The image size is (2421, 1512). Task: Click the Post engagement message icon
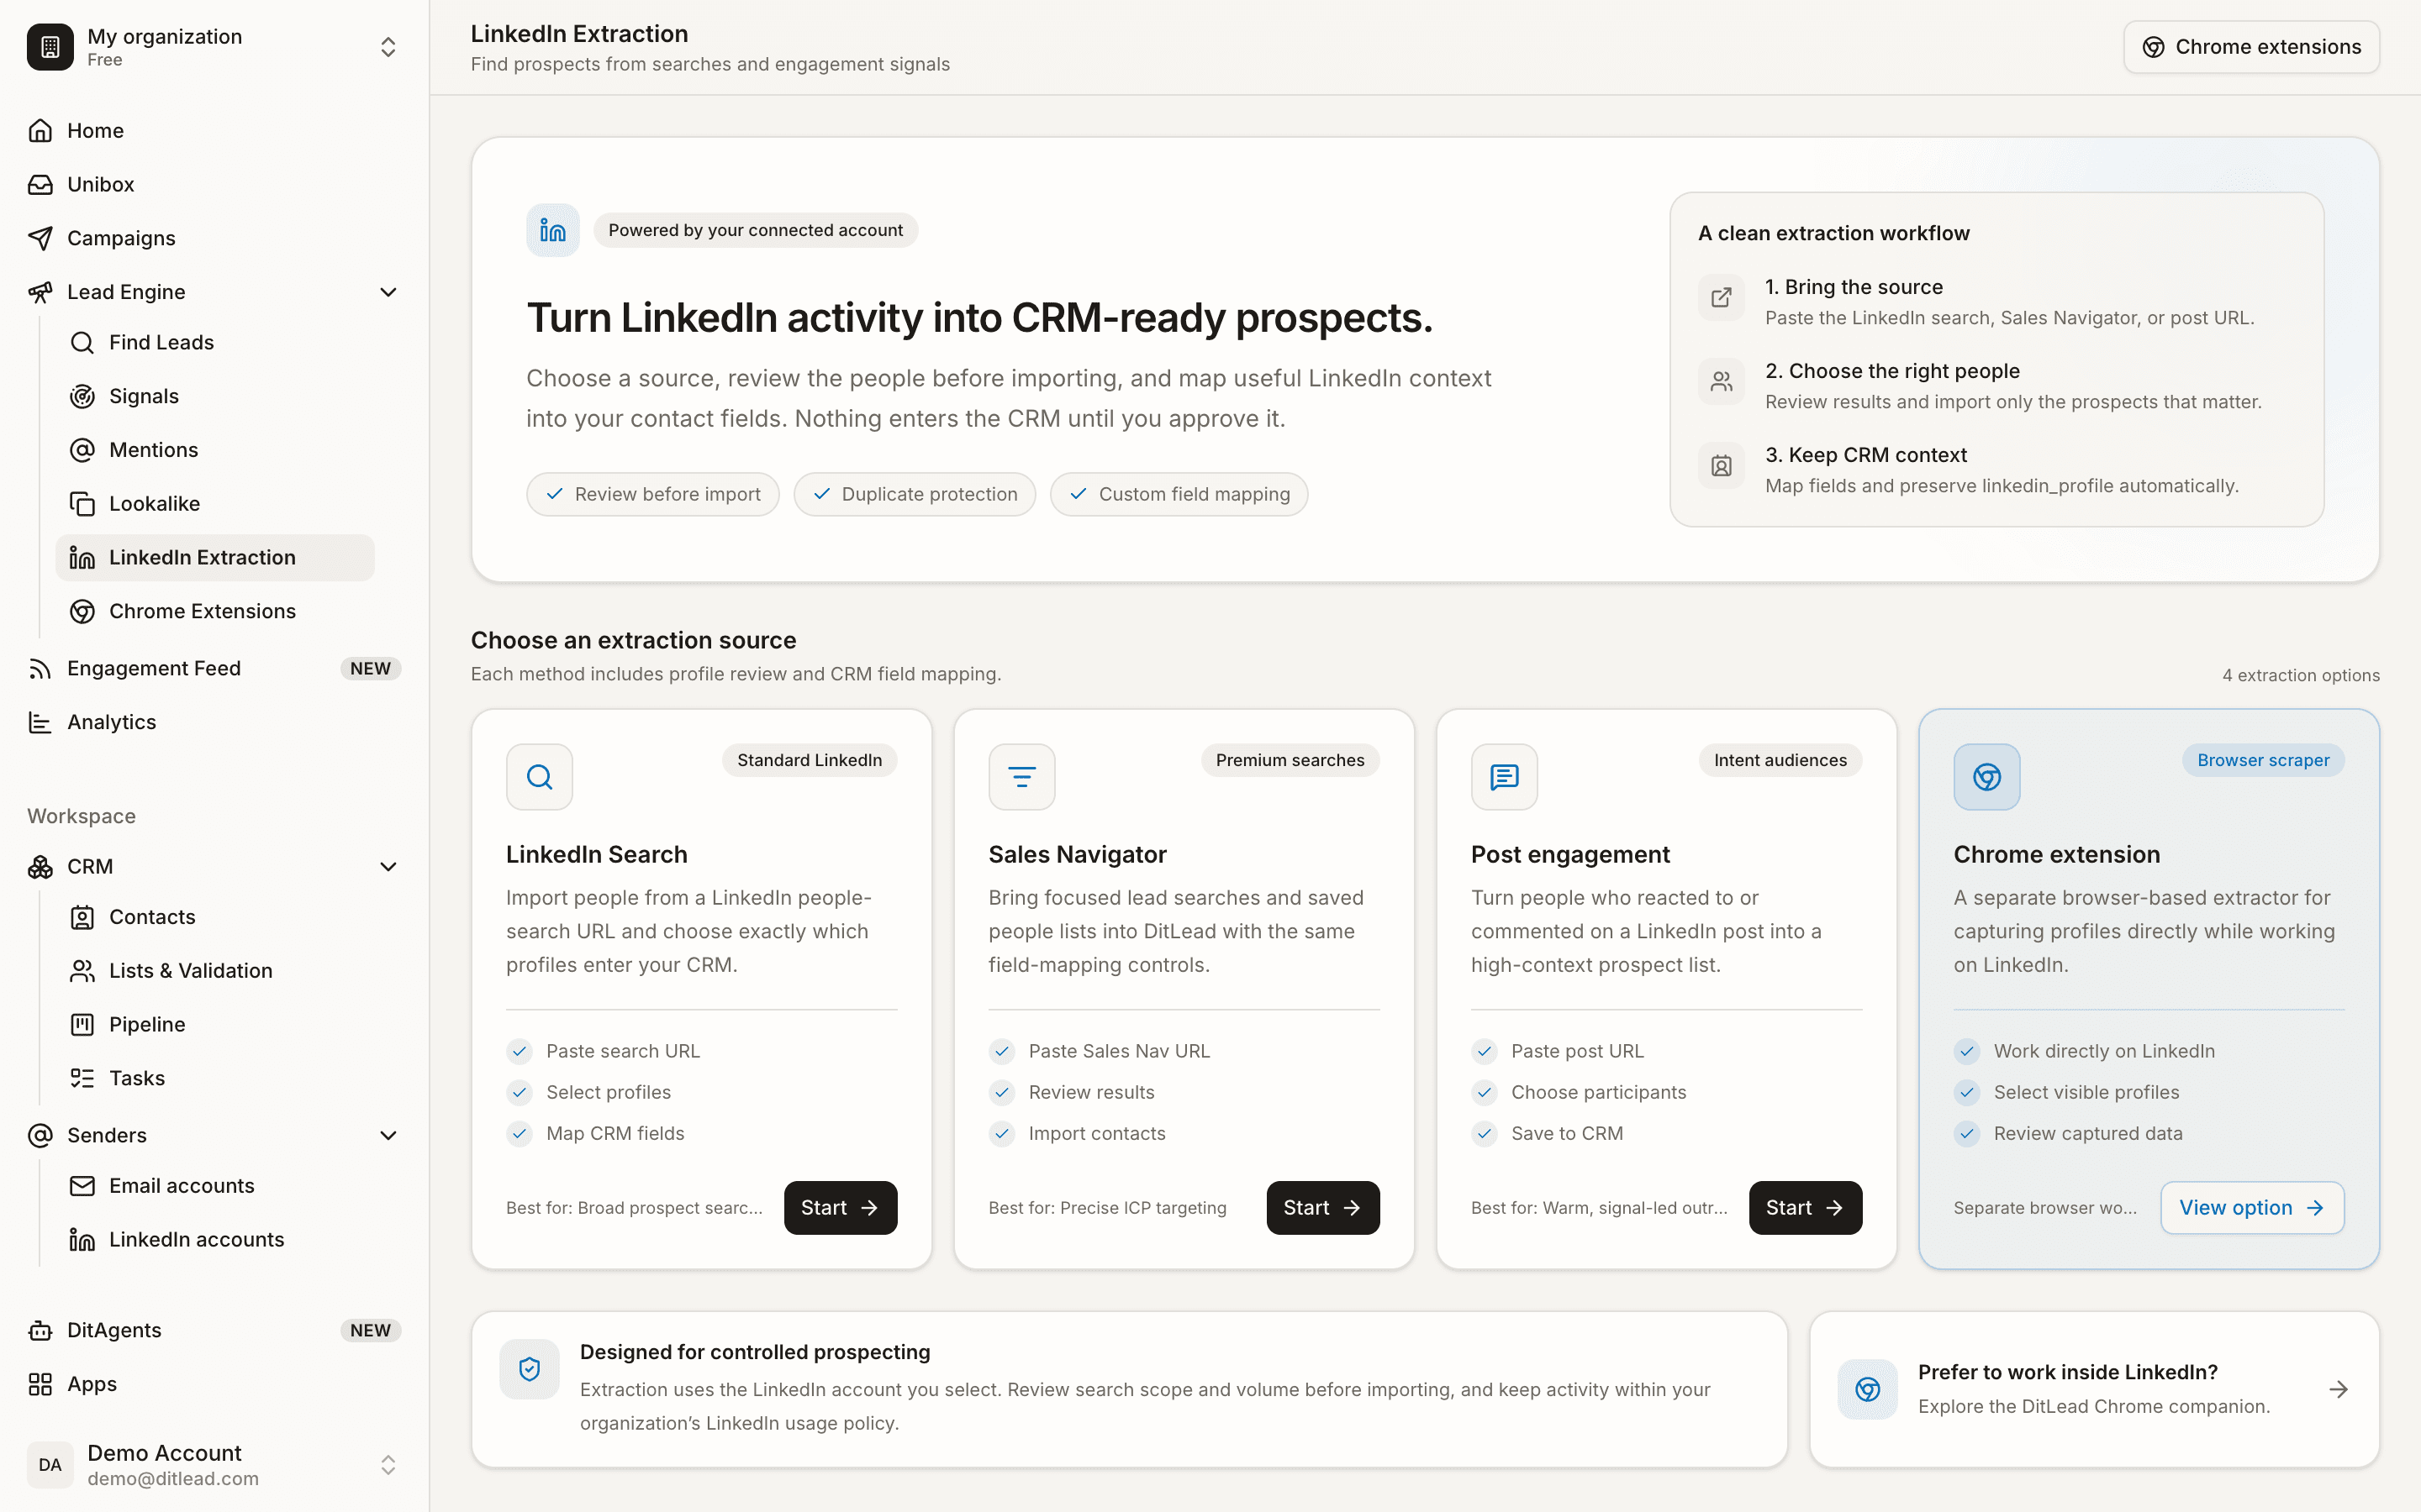1504,777
